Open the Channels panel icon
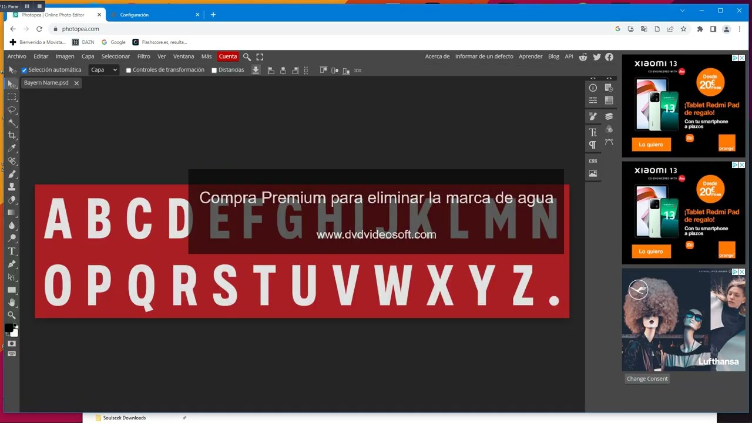 (x=609, y=129)
